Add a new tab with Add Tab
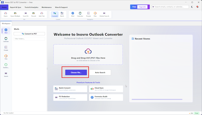 41,14
